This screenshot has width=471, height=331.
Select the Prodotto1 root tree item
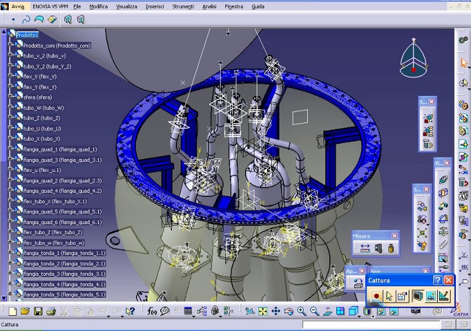coord(27,35)
